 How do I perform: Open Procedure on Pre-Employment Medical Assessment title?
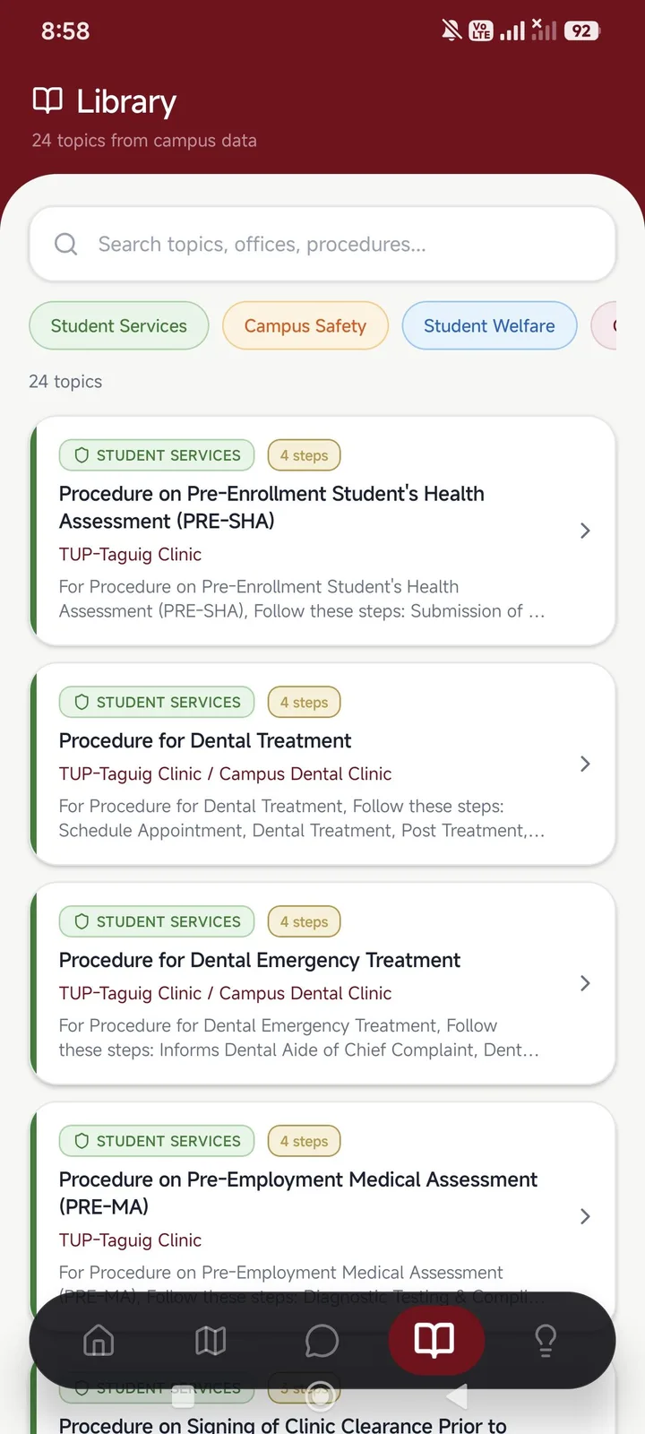[x=298, y=1193]
